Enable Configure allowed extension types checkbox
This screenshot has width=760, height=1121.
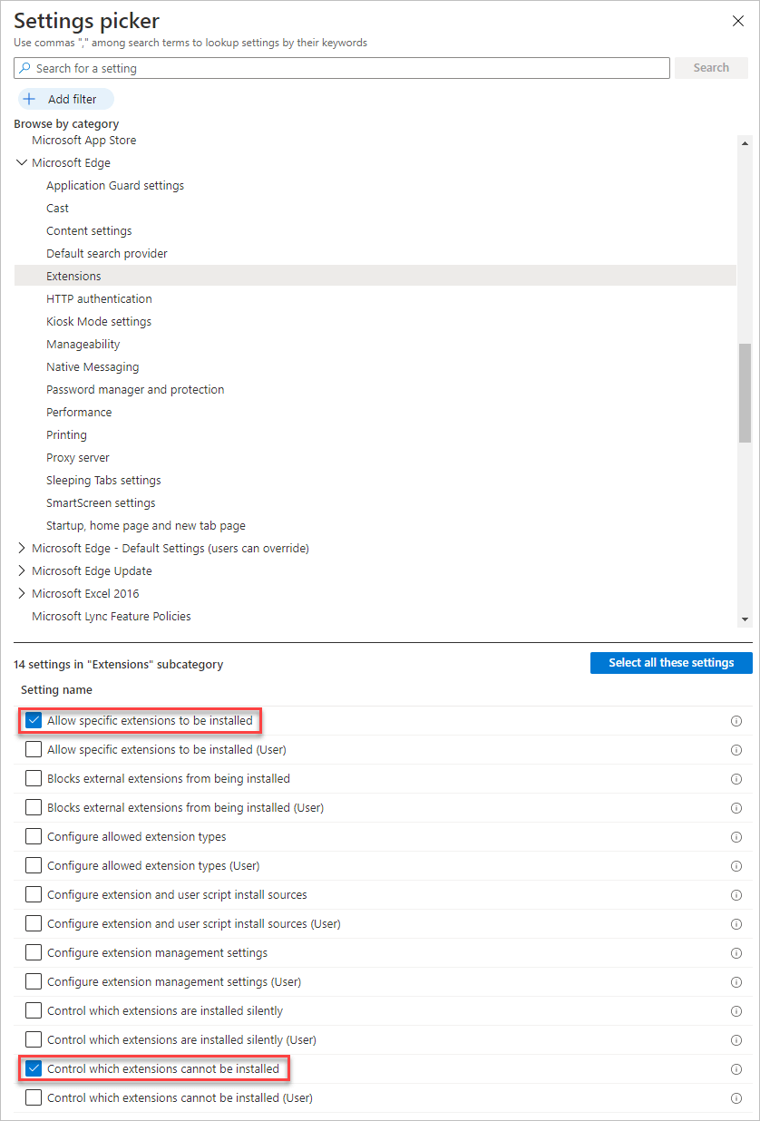pyautogui.click(x=34, y=836)
